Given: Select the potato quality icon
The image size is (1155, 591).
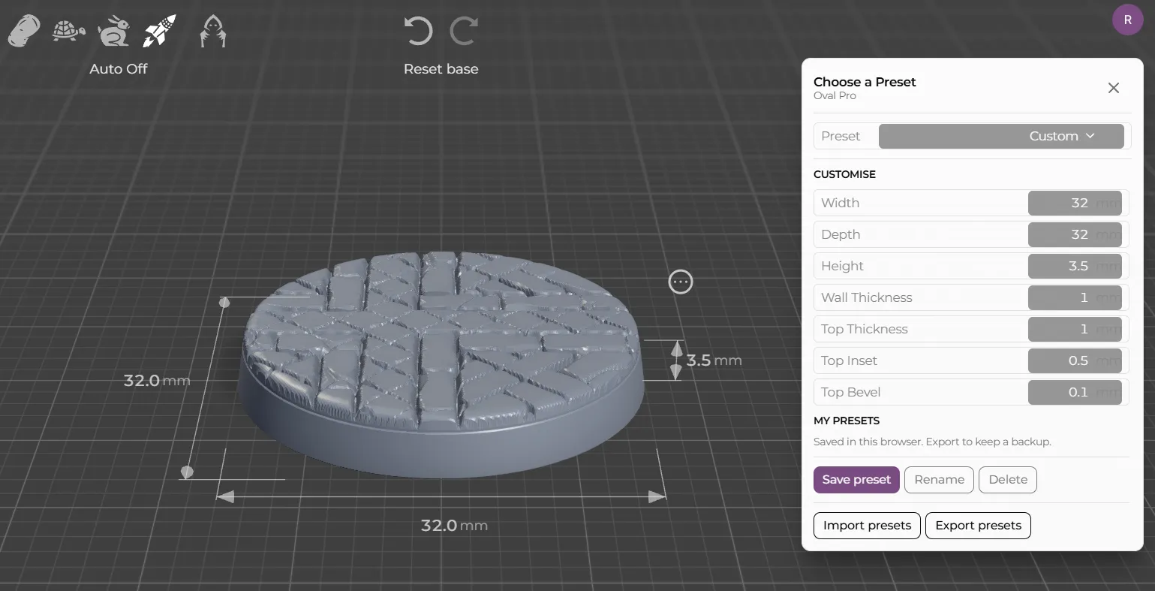Looking at the screenshot, I should coord(24,32).
